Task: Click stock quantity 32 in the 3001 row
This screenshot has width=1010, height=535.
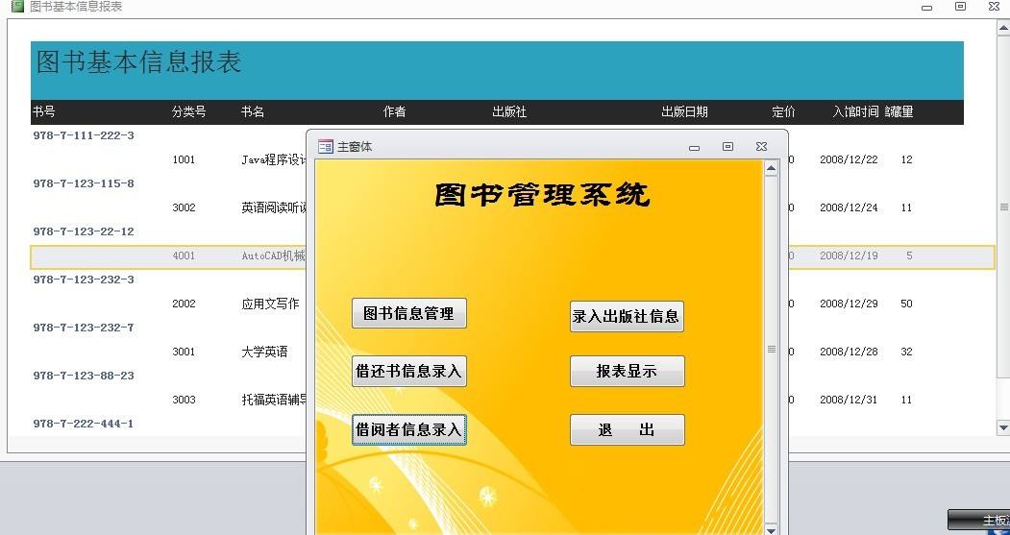Action: pos(907,353)
